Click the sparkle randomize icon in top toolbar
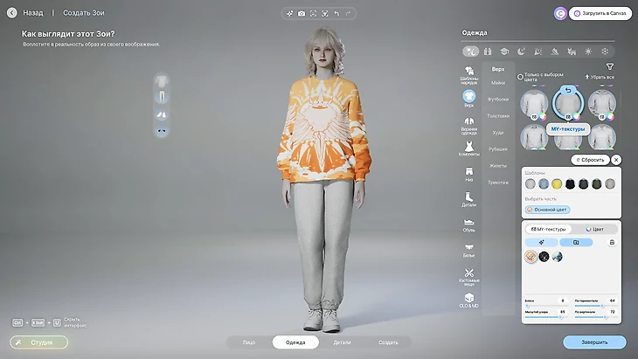 (289, 13)
